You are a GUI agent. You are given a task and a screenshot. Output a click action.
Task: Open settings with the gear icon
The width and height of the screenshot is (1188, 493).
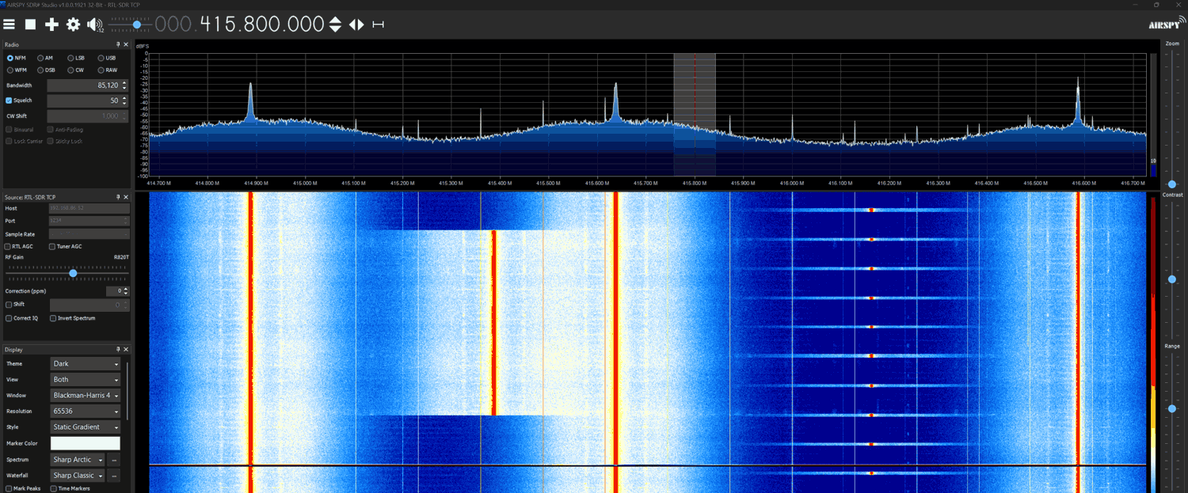[x=73, y=25]
